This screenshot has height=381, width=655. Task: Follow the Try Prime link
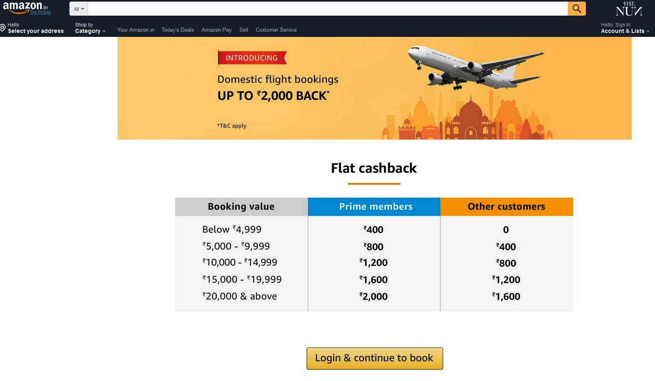point(40,12)
